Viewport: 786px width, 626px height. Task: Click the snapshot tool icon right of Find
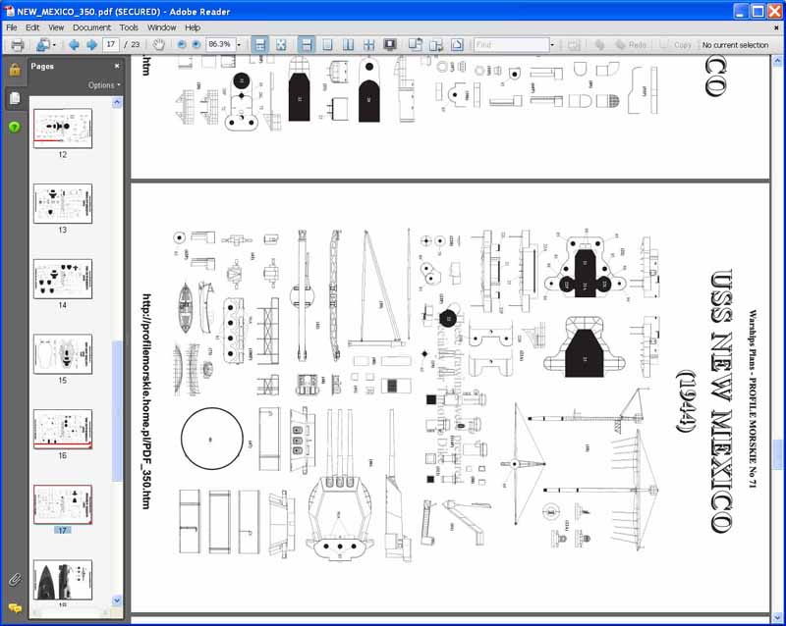[575, 45]
